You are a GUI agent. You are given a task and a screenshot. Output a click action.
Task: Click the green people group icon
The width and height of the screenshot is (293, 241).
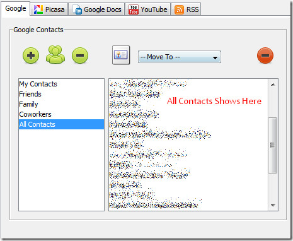point(55,54)
